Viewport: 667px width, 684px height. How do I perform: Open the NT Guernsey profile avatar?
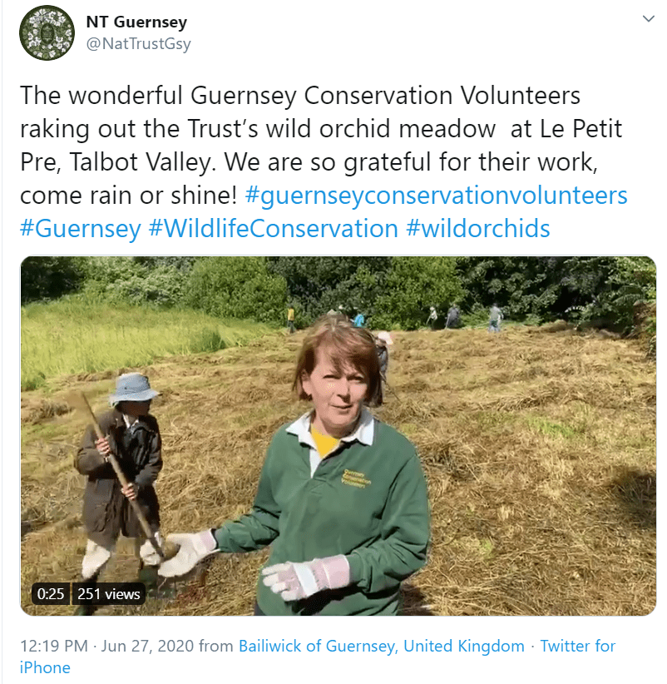click(x=47, y=33)
